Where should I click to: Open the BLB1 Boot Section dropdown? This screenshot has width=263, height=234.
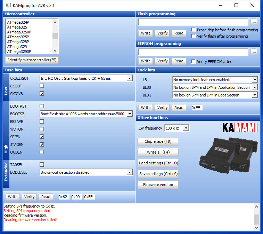click(255, 95)
